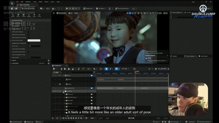Open the Window menu
This screenshot has height=123, width=219.
coord(28,2)
